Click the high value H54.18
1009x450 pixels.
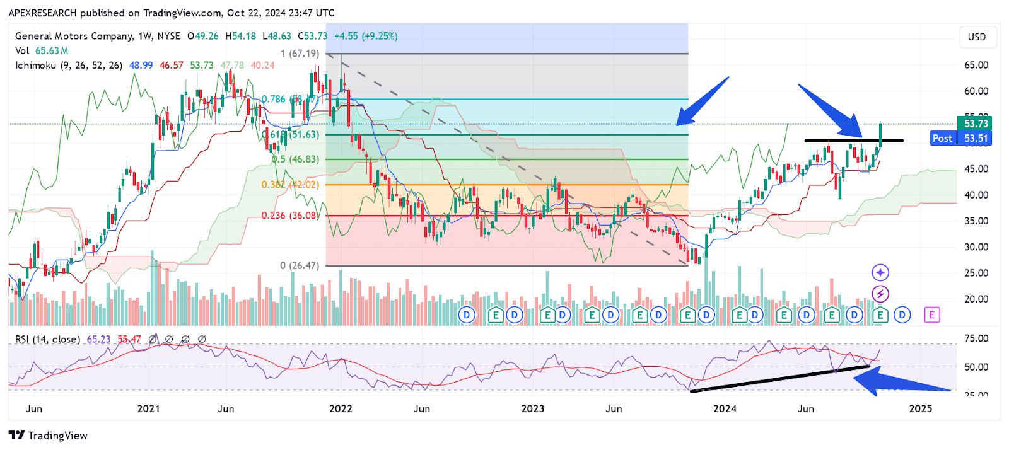point(241,36)
